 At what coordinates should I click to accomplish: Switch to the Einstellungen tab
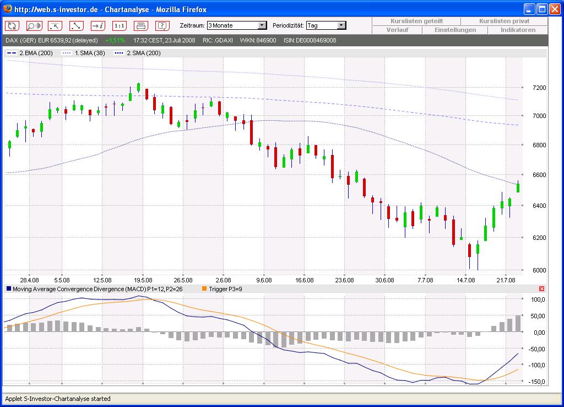click(x=455, y=30)
